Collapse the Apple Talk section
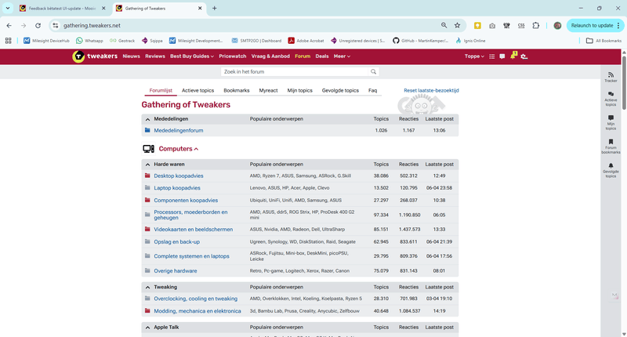The image size is (627, 337). point(147,328)
